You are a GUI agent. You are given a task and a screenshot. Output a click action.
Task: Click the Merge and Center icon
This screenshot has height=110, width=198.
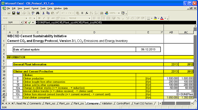pyautogui.click(x=108, y=18)
